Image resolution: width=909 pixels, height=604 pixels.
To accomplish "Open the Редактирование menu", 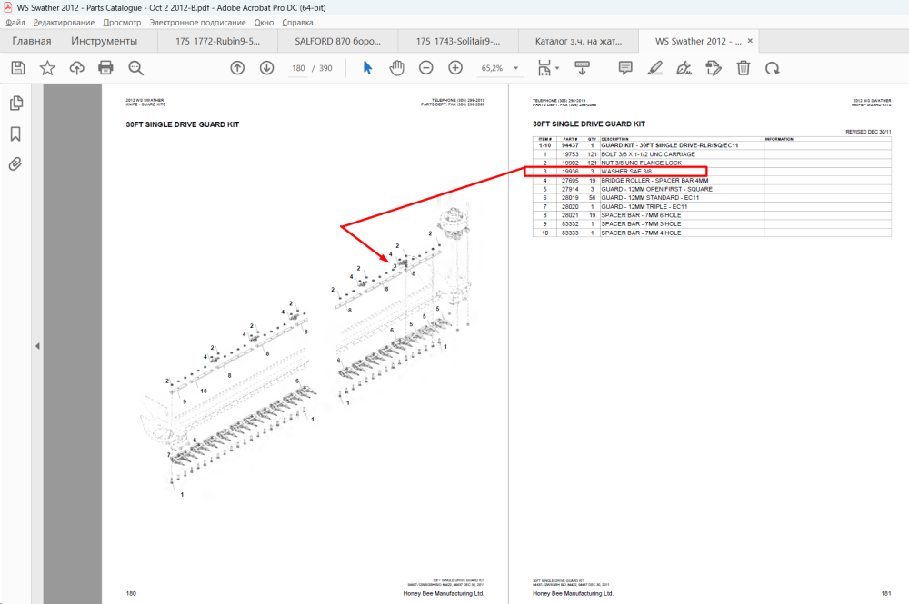I will (64, 23).
